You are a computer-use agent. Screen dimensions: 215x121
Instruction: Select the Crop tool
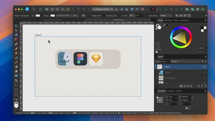[x=16, y=80]
